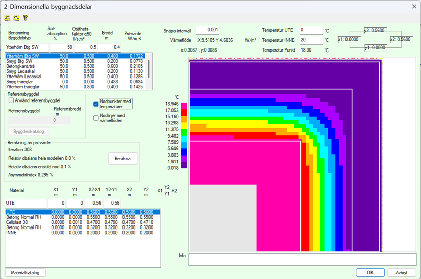The width and height of the screenshot is (421, 279).
Task: Click the magenta 18.946 legend color swatch
Action: click(184, 104)
